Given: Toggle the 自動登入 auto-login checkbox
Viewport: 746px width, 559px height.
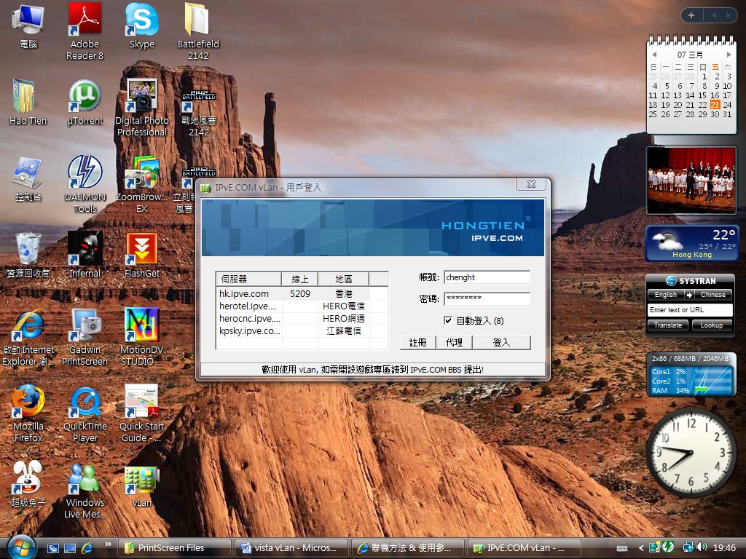Looking at the screenshot, I should pyautogui.click(x=448, y=320).
